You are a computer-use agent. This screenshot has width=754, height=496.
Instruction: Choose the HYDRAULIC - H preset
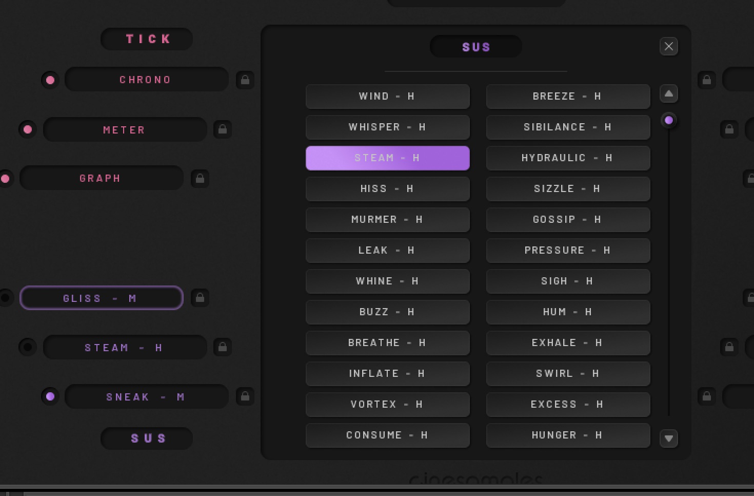[x=568, y=158]
